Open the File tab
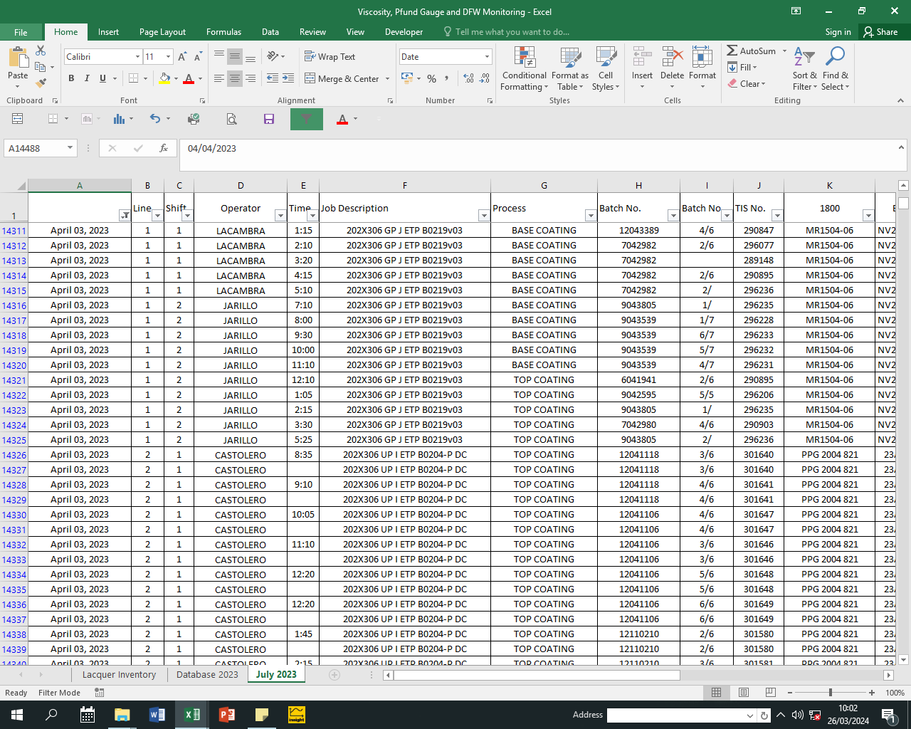This screenshot has width=911, height=729. pos(21,32)
